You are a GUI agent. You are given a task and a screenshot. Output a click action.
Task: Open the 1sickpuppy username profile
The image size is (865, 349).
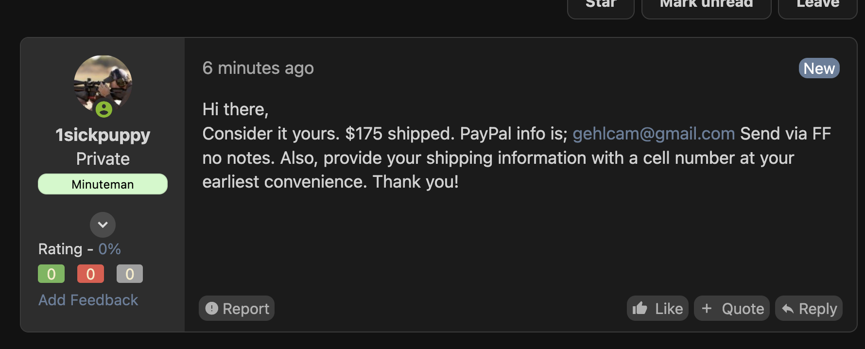tap(103, 135)
